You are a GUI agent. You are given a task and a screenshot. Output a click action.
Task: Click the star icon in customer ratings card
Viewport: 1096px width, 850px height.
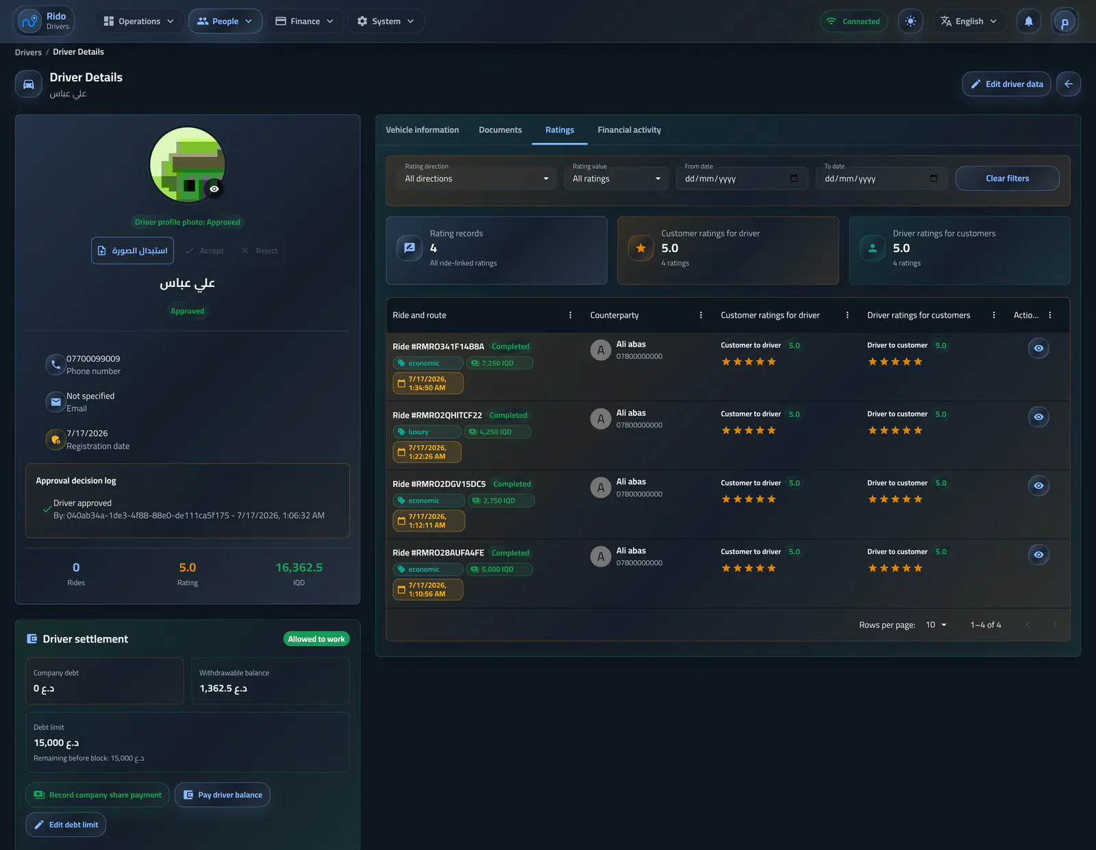click(x=640, y=248)
